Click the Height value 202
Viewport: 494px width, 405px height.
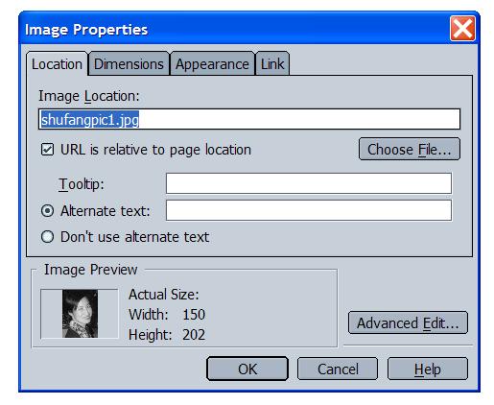(194, 335)
